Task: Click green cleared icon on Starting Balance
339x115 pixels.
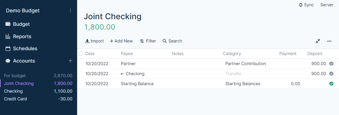Action: coord(331,84)
